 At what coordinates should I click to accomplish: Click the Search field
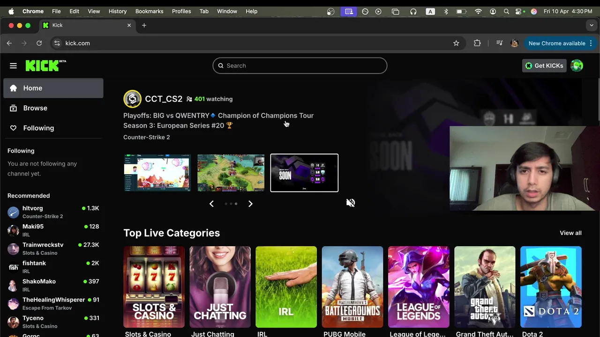coord(300,66)
